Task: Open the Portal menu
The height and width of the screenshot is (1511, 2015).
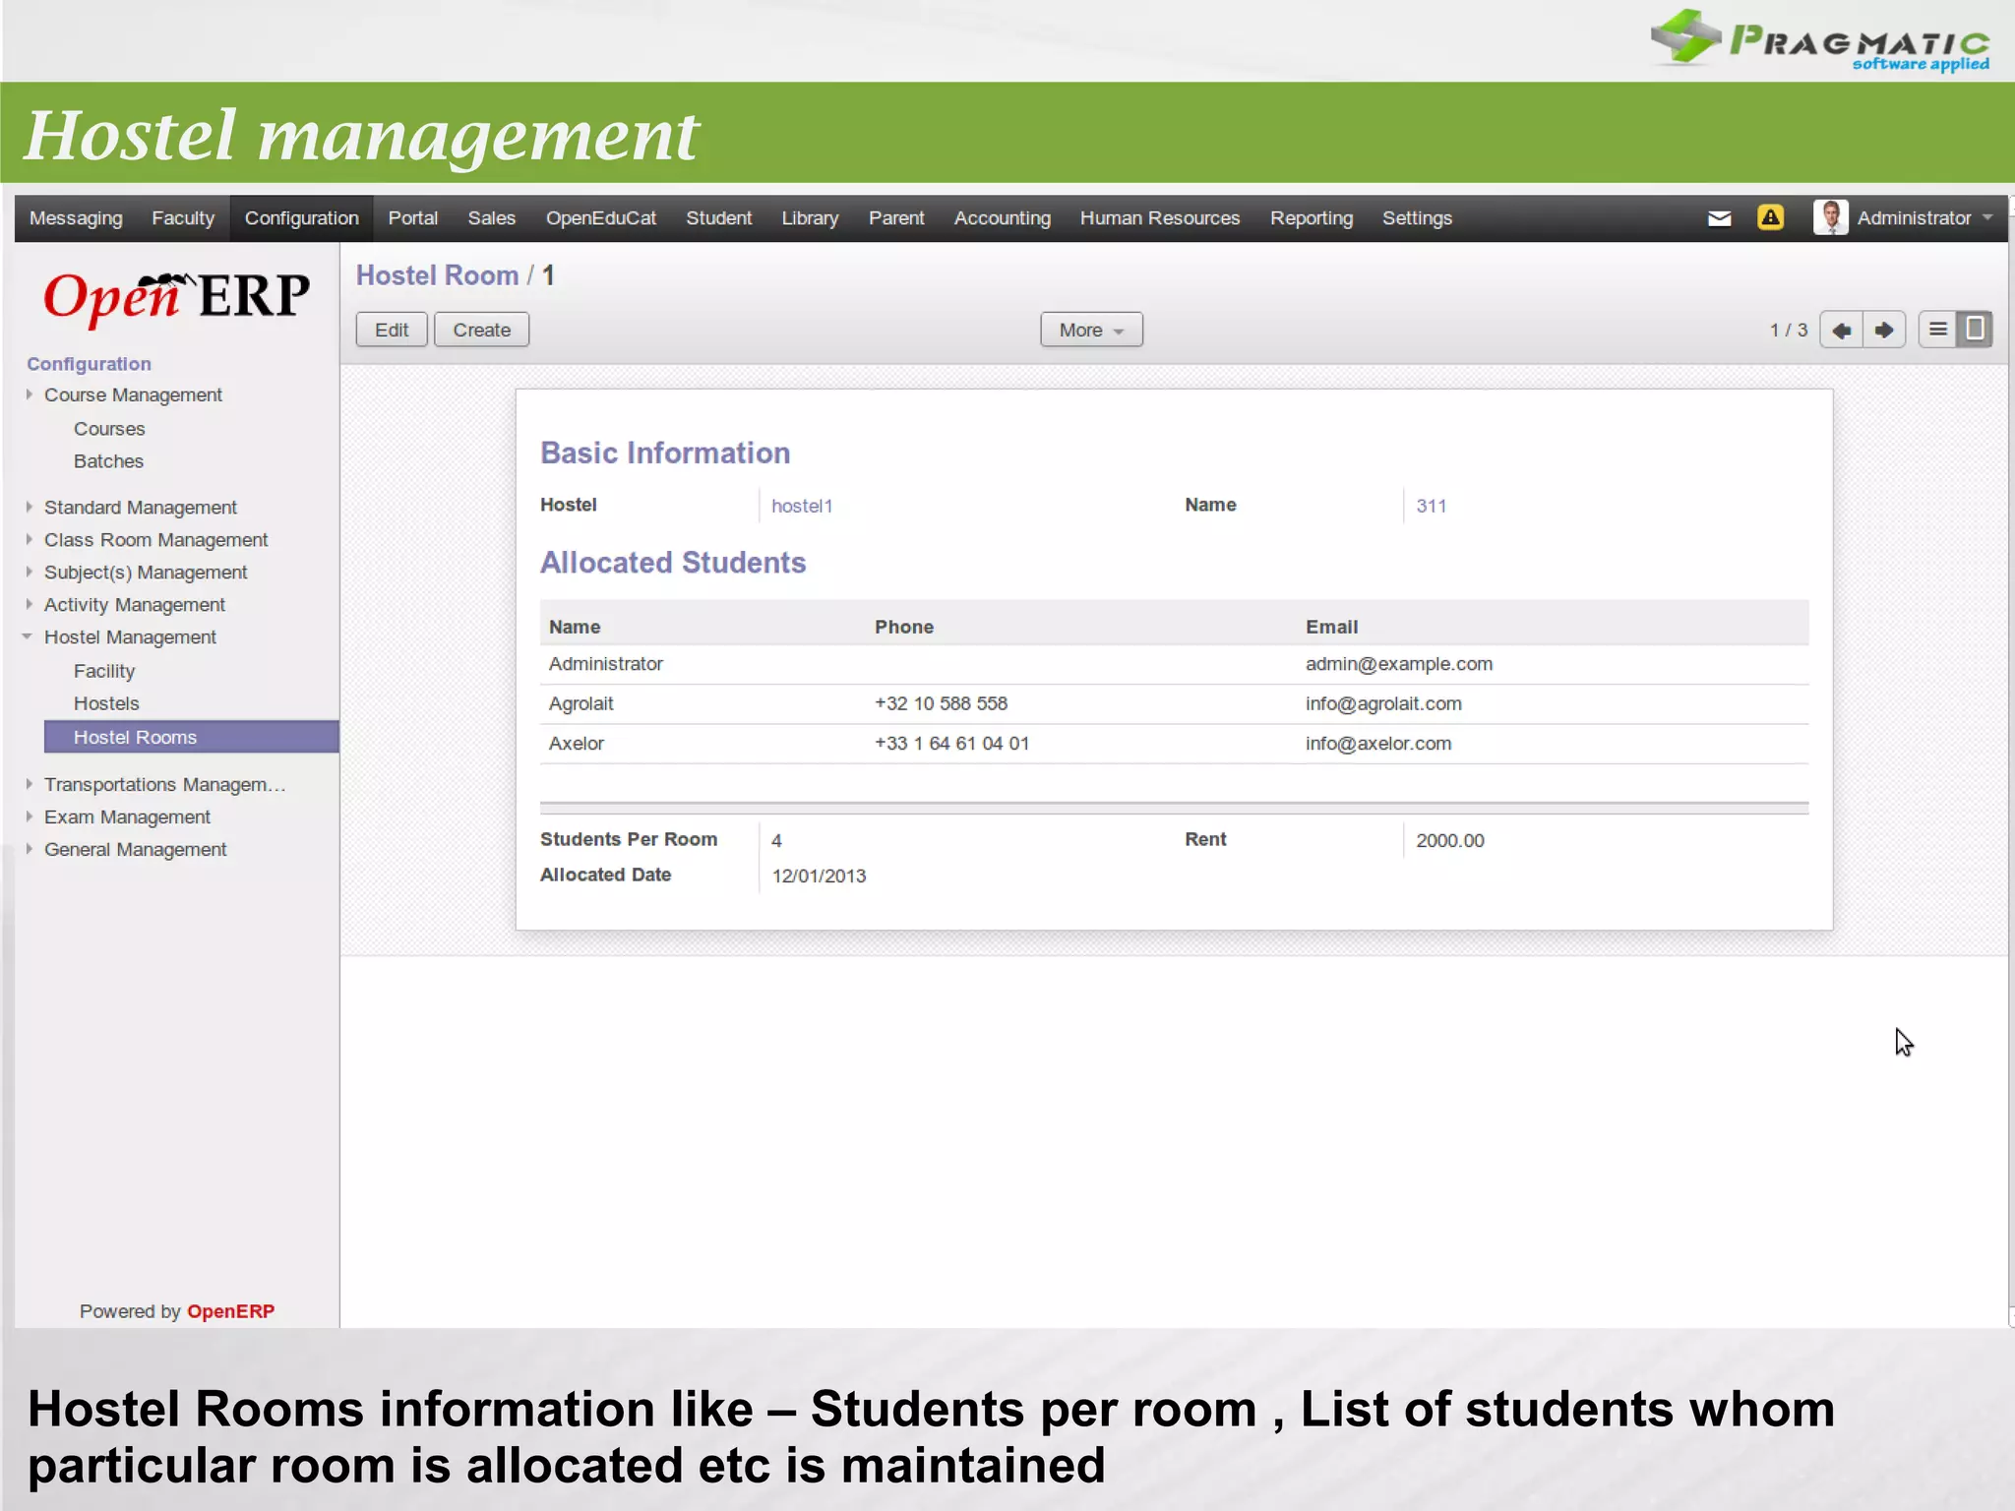Action: (413, 218)
